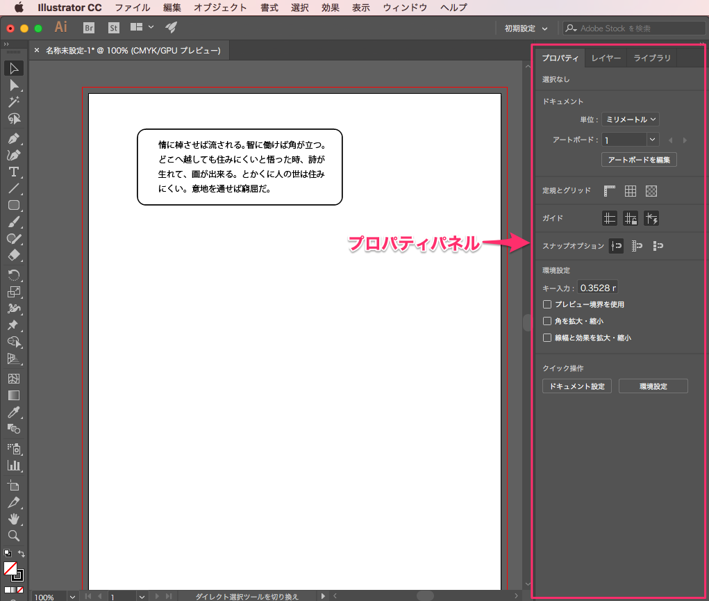Screen dimensions: 709x601
Task: Select the Direct Selection tool
Action: [13, 85]
